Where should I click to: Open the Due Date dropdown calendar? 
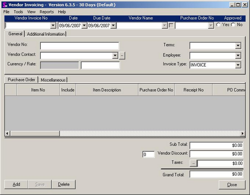point(113,25)
